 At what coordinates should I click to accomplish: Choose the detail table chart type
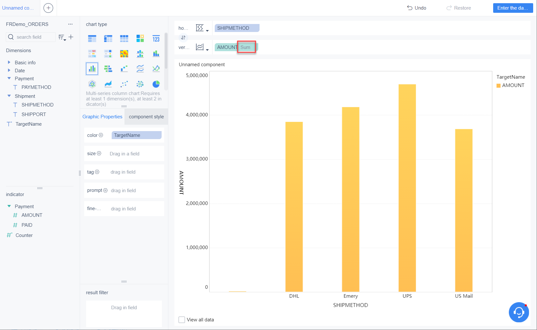coord(124,39)
